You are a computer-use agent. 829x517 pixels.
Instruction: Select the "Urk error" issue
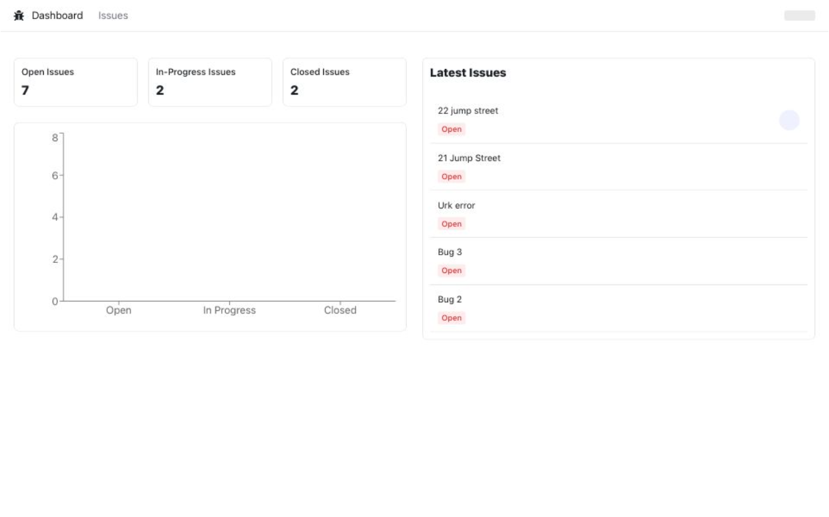tap(456, 205)
